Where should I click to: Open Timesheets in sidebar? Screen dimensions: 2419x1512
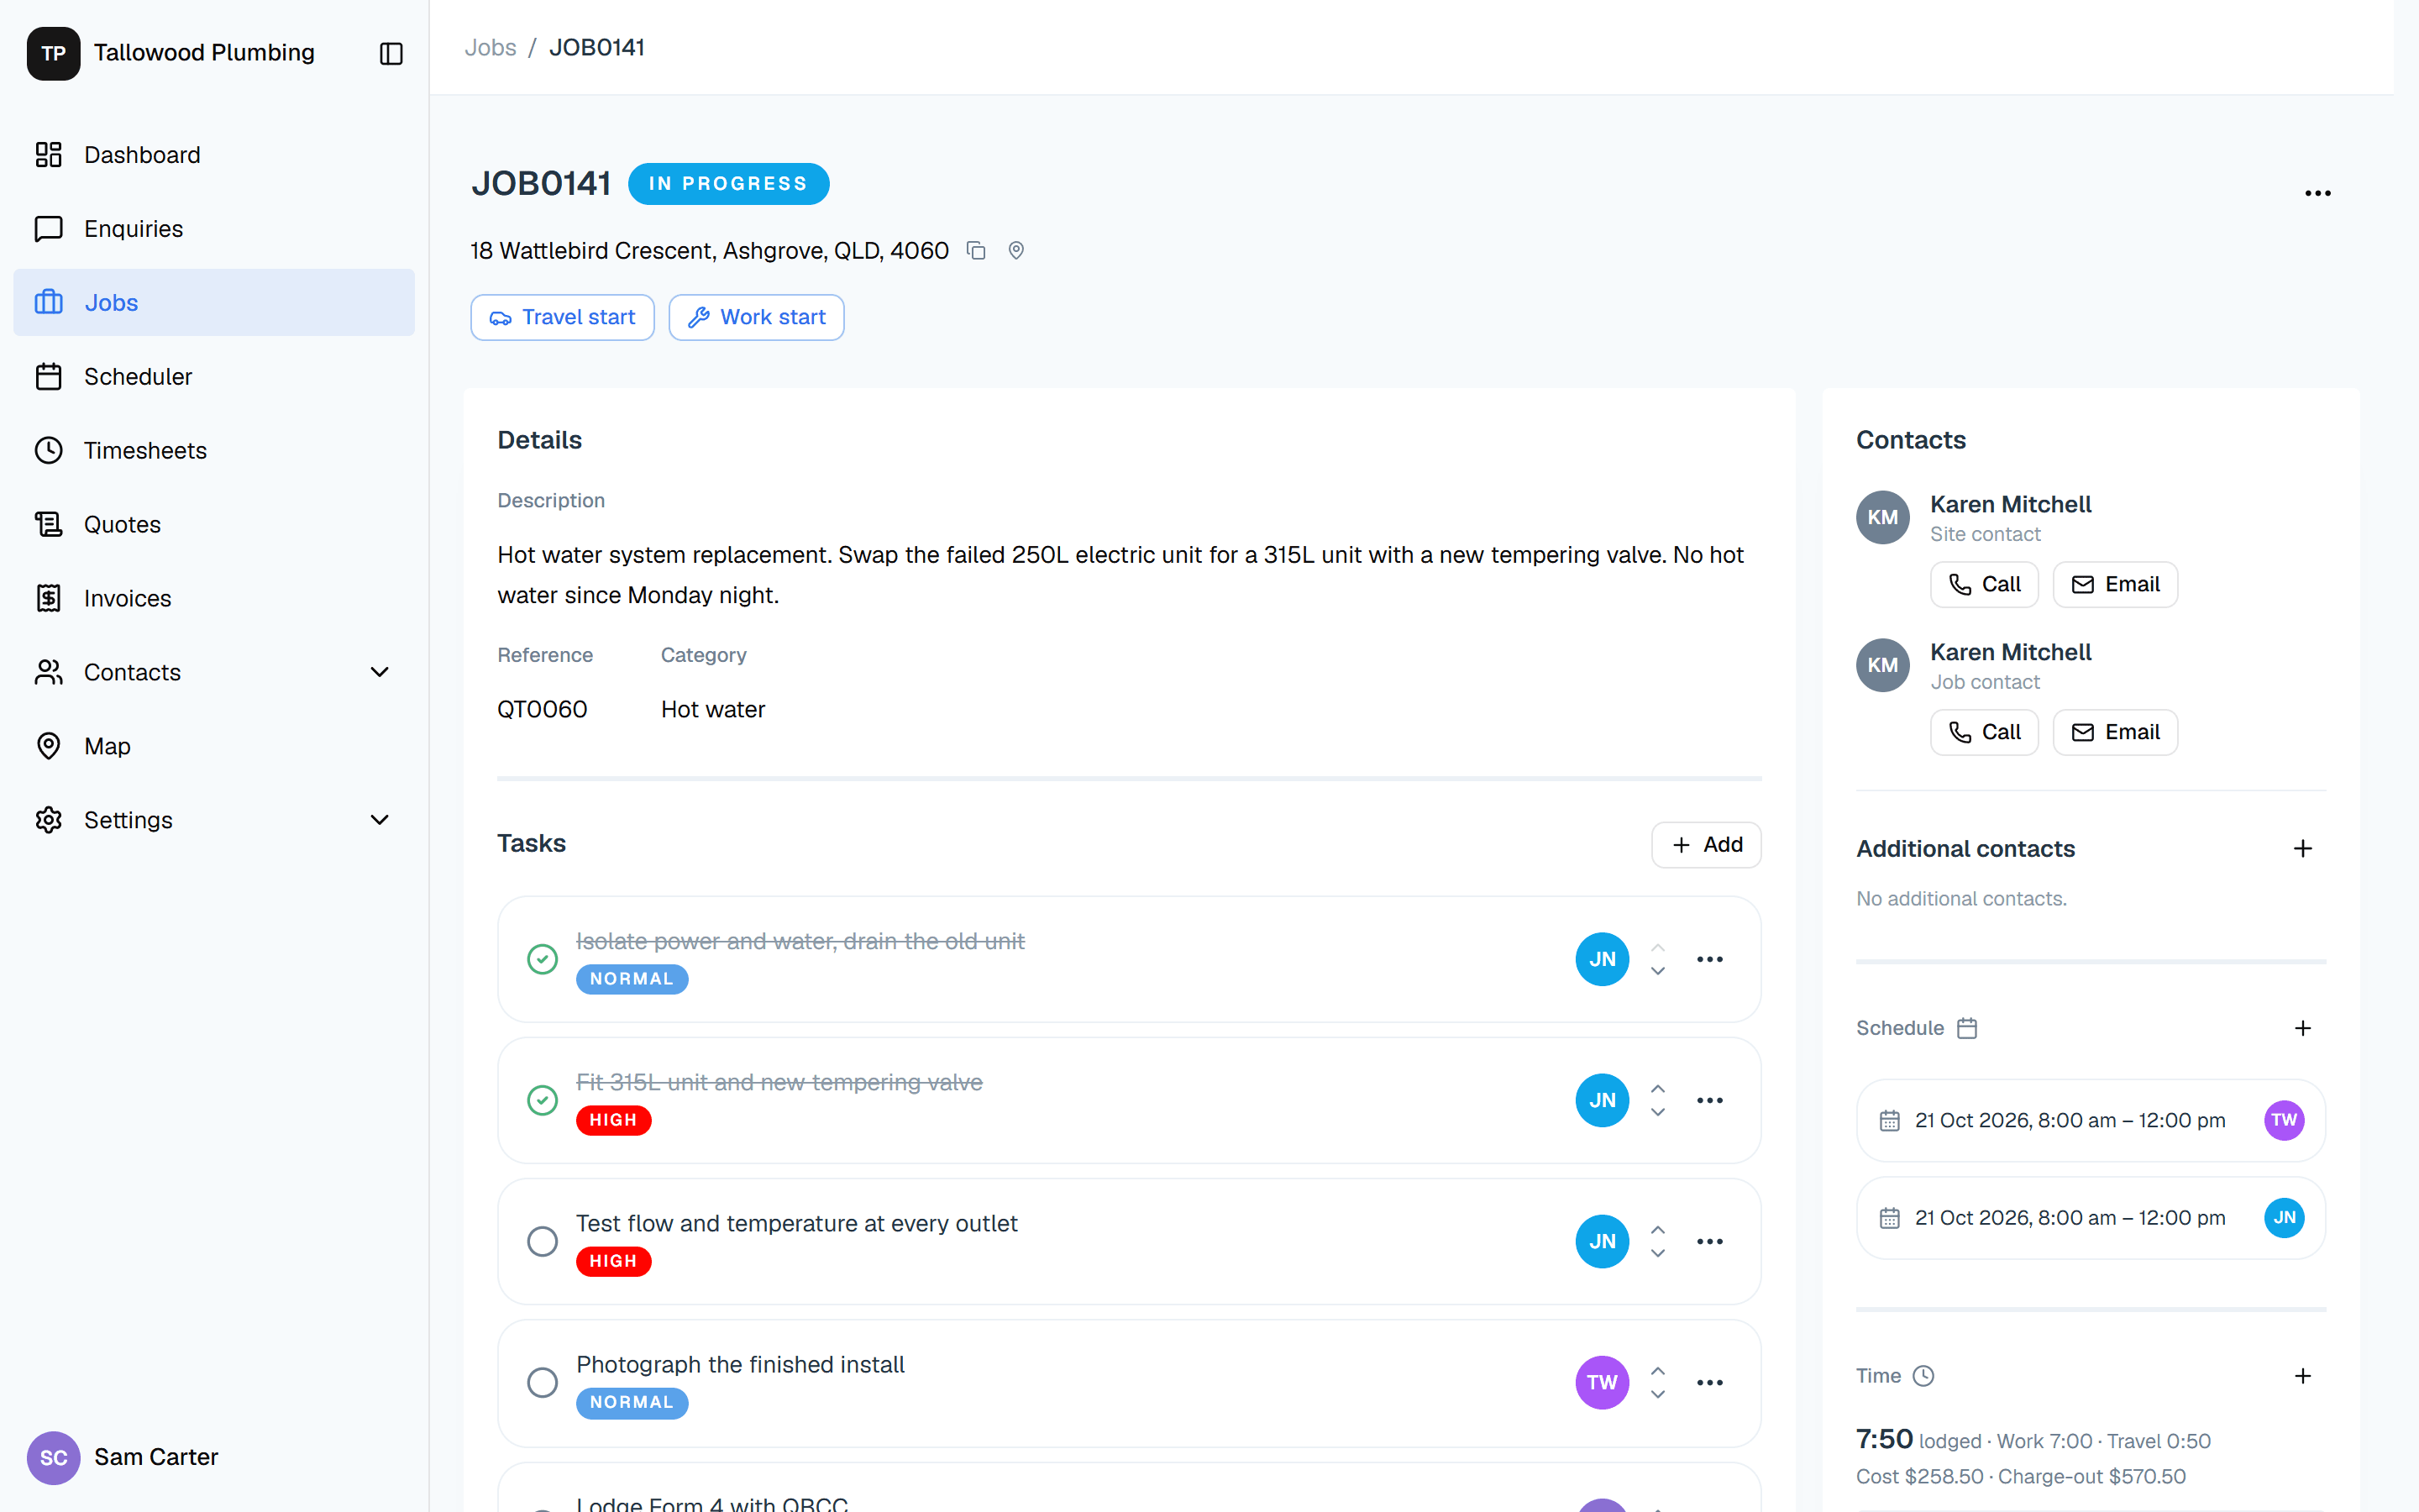click(x=214, y=451)
